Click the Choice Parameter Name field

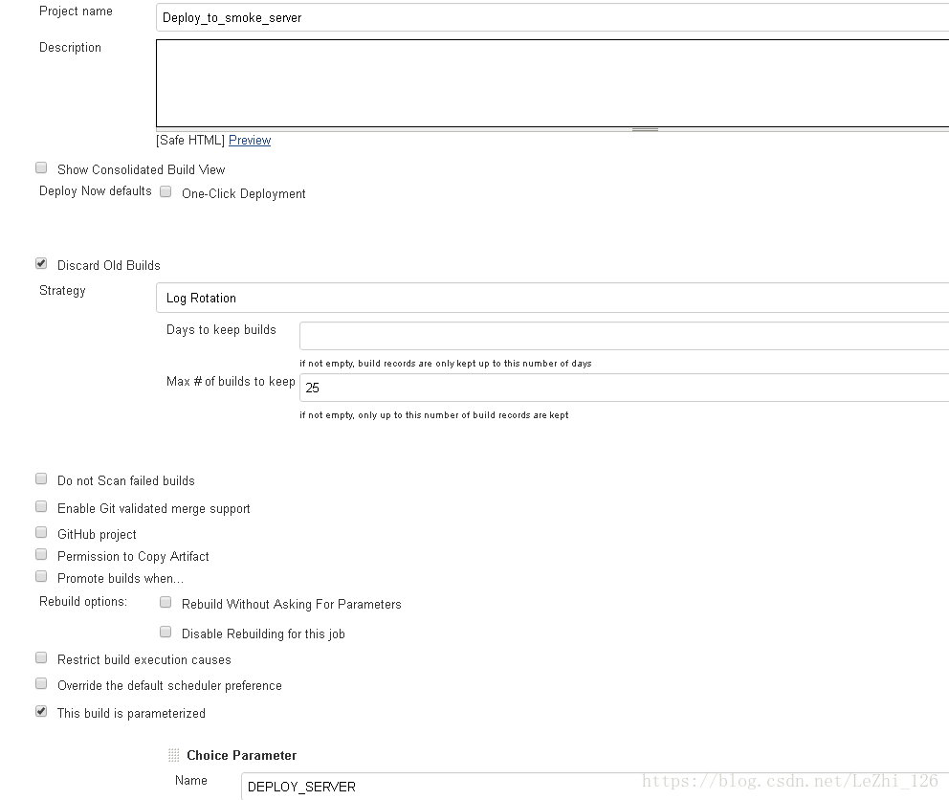coord(594,786)
